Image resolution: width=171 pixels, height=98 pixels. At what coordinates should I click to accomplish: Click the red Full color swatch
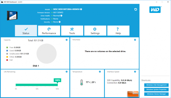point(7,60)
